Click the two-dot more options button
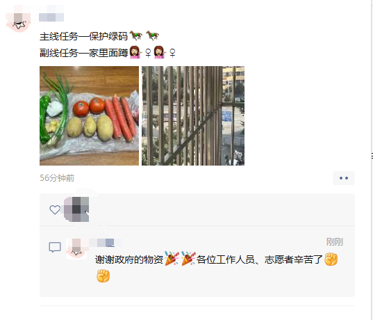Screen dimensions: 373x320 pos(344,178)
